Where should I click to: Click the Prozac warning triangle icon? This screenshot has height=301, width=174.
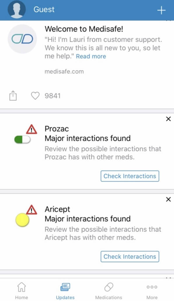pyautogui.click(x=31, y=129)
